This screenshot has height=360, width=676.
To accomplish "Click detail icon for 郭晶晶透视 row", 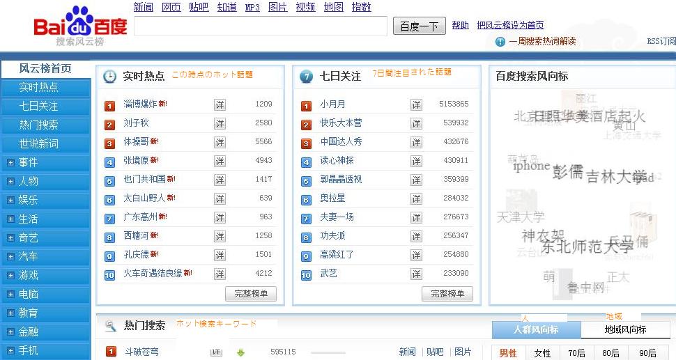I will (x=417, y=180).
